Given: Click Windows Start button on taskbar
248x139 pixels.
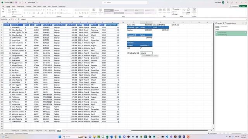Looking at the screenshot, I should pyautogui.click(x=60, y=137).
